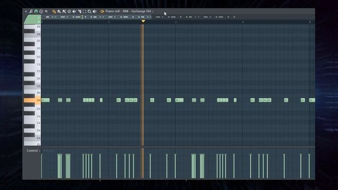
Task: Select the Draw pencil tool
Action: [54, 12]
